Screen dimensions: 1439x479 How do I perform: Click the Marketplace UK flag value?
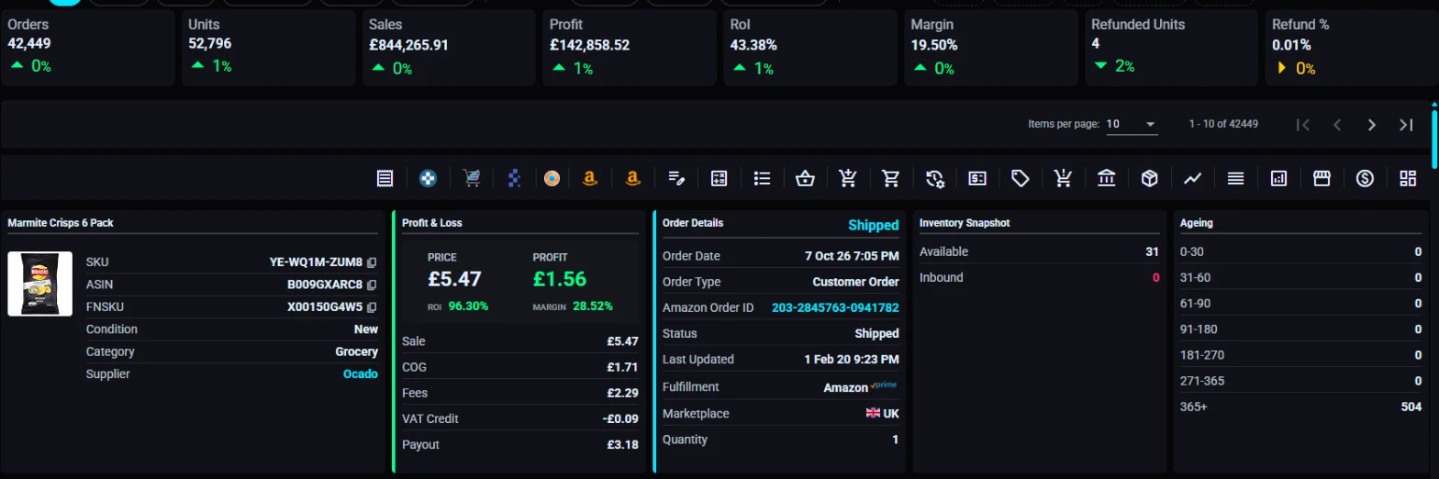point(883,414)
